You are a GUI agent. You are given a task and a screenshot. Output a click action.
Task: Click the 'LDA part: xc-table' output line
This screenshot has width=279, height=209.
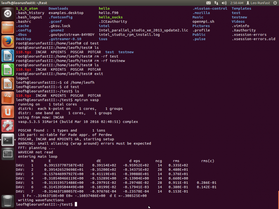pos(65,135)
